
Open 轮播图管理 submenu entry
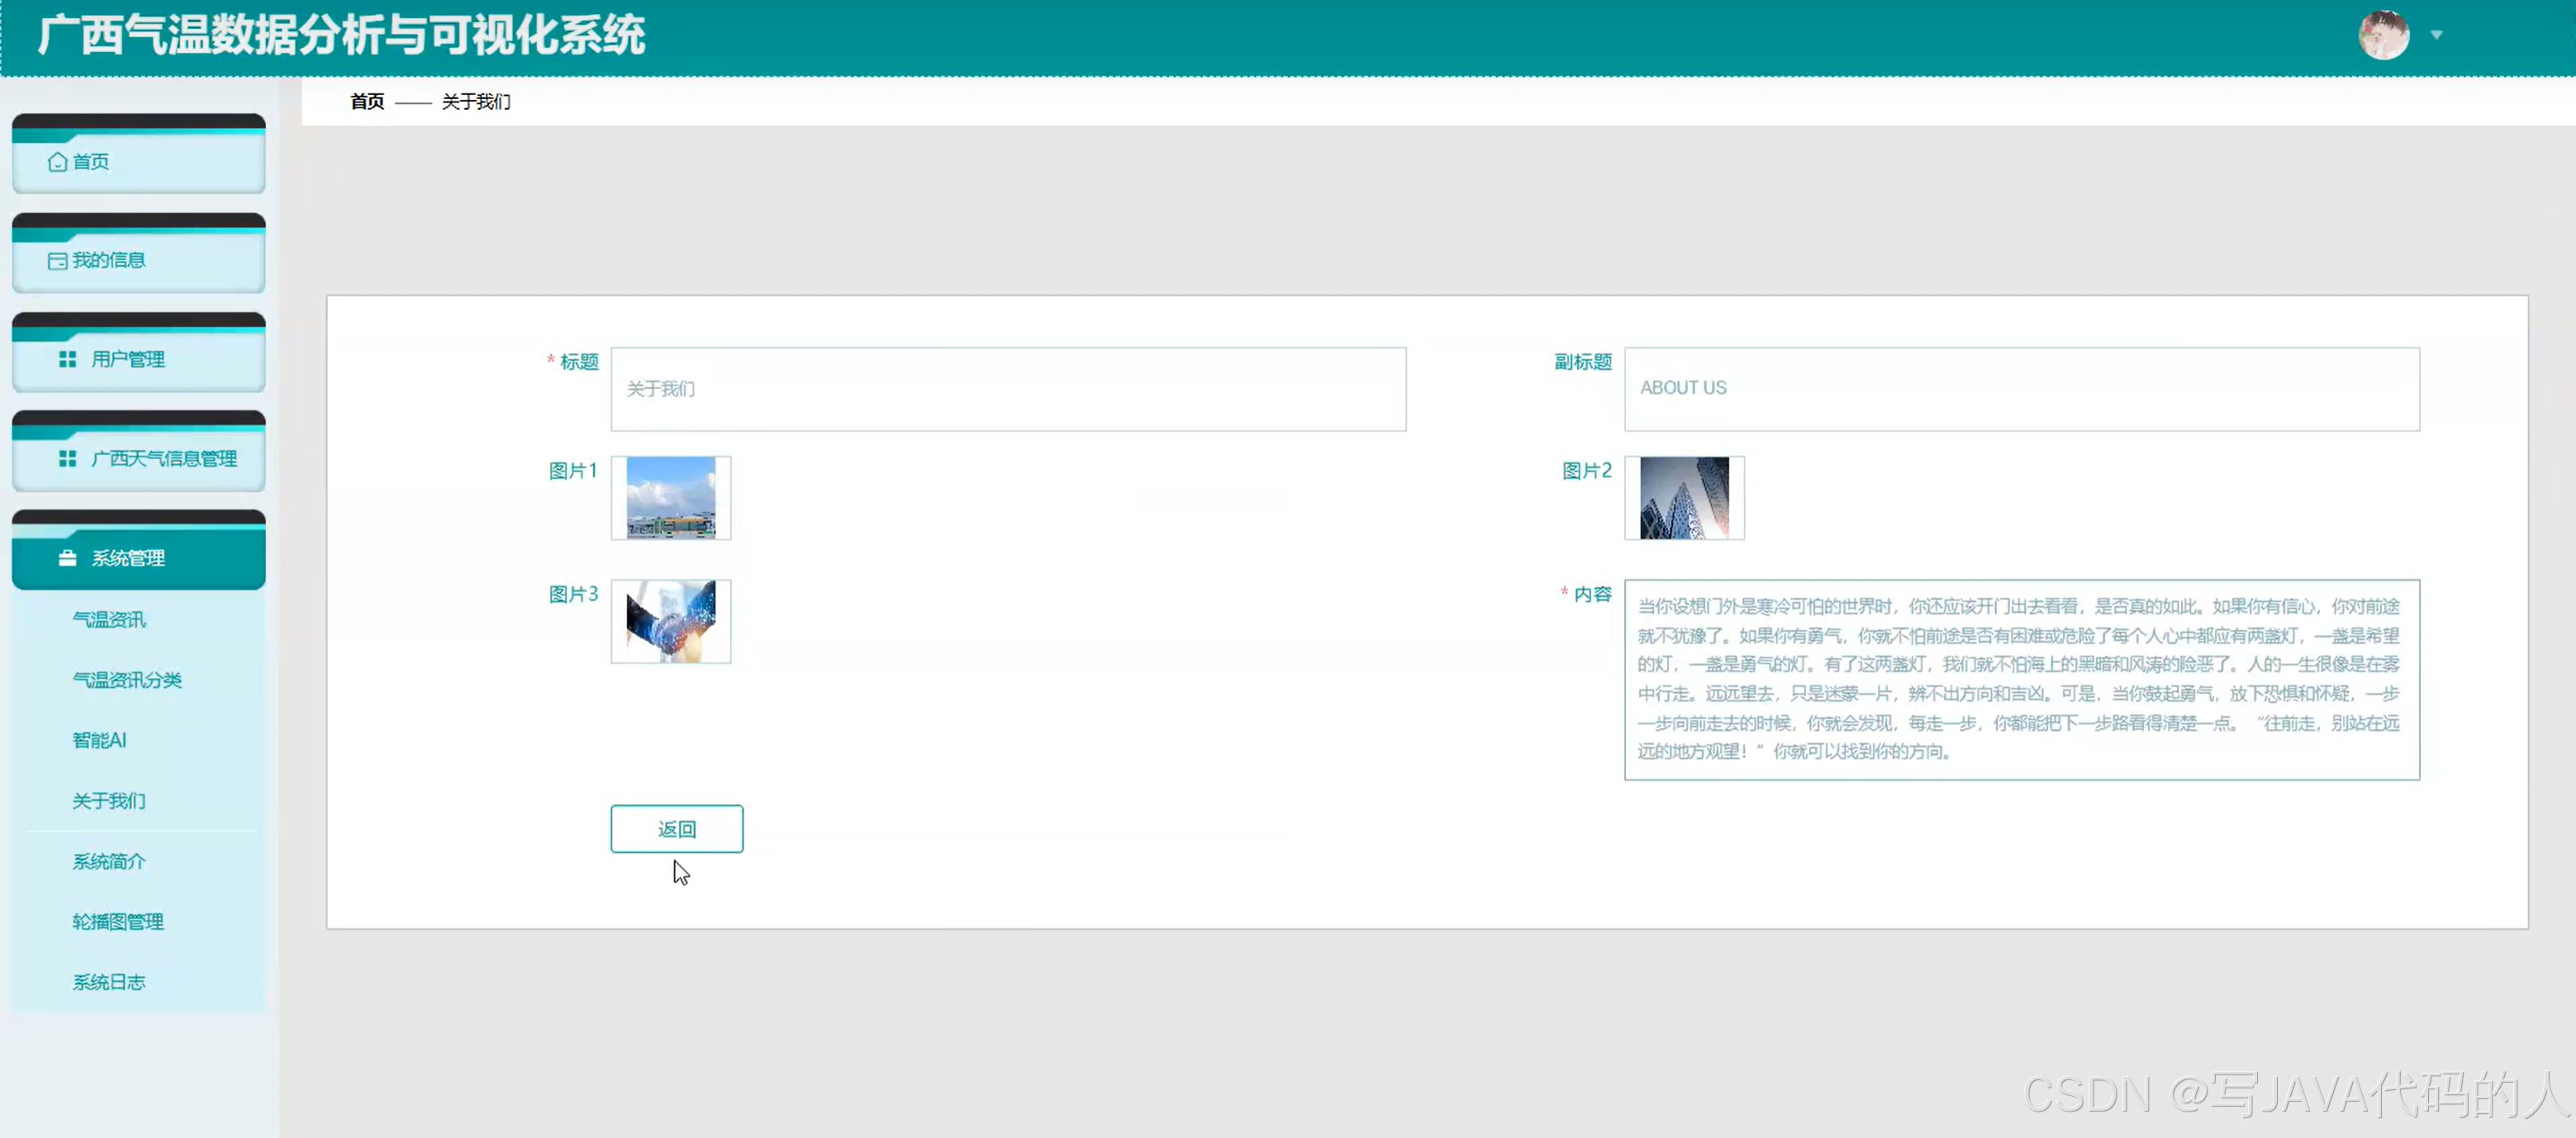pos(118,922)
